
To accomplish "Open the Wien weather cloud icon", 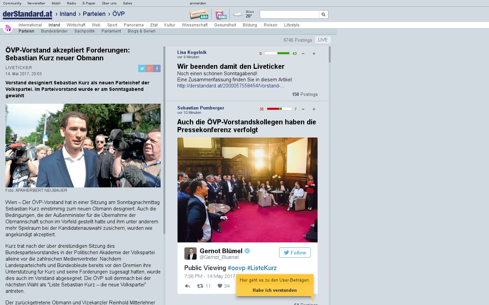I will click(238, 15).
